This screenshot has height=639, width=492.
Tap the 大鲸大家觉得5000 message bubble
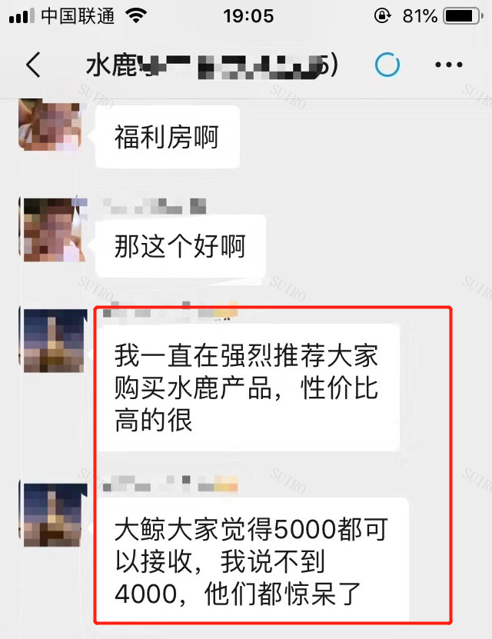point(252,561)
